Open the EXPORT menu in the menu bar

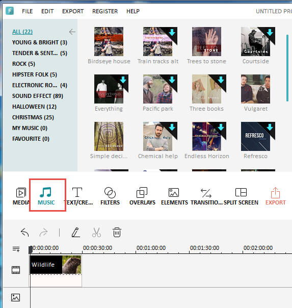73,11
